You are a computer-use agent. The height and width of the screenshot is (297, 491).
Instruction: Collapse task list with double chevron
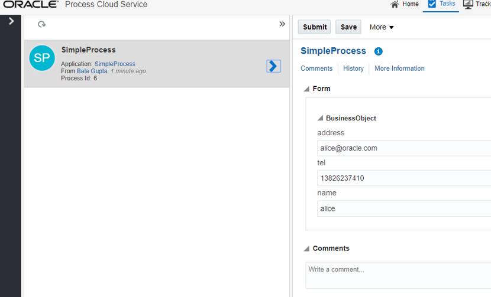(282, 24)
